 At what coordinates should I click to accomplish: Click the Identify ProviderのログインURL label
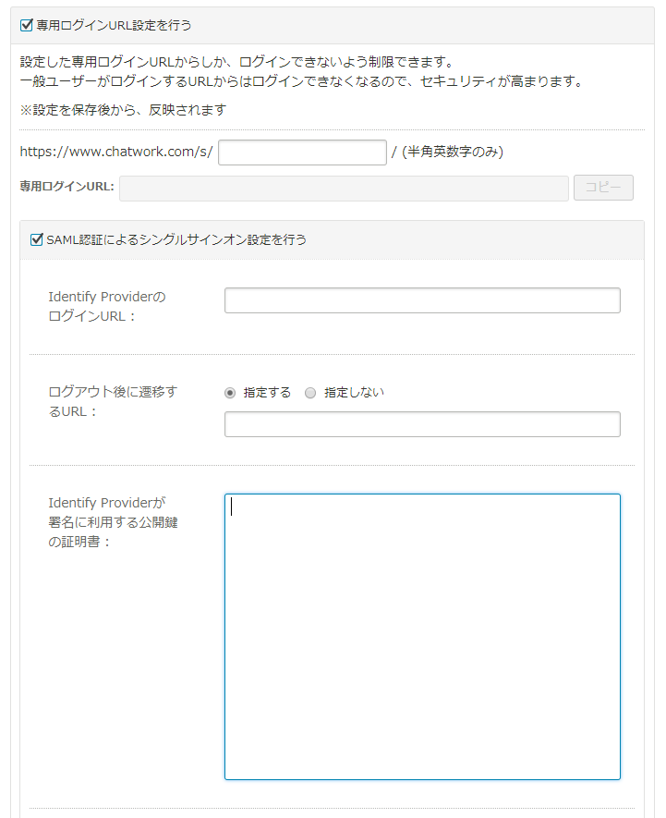106,307
